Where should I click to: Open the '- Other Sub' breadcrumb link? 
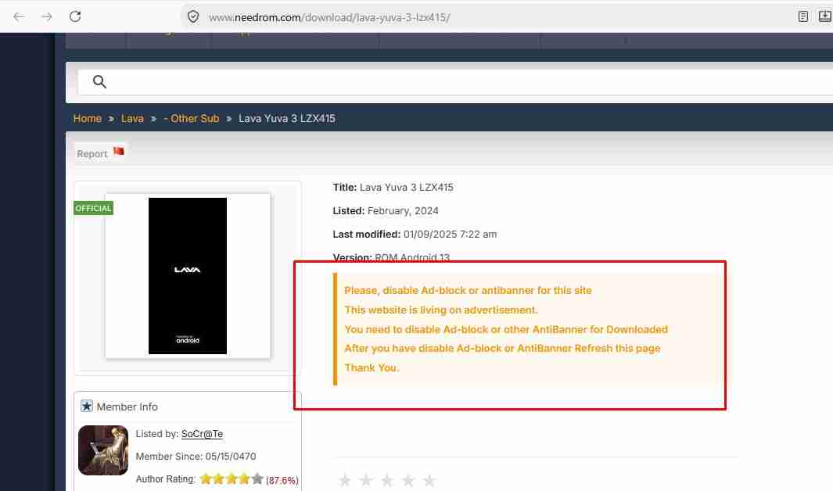pos(192,118)
